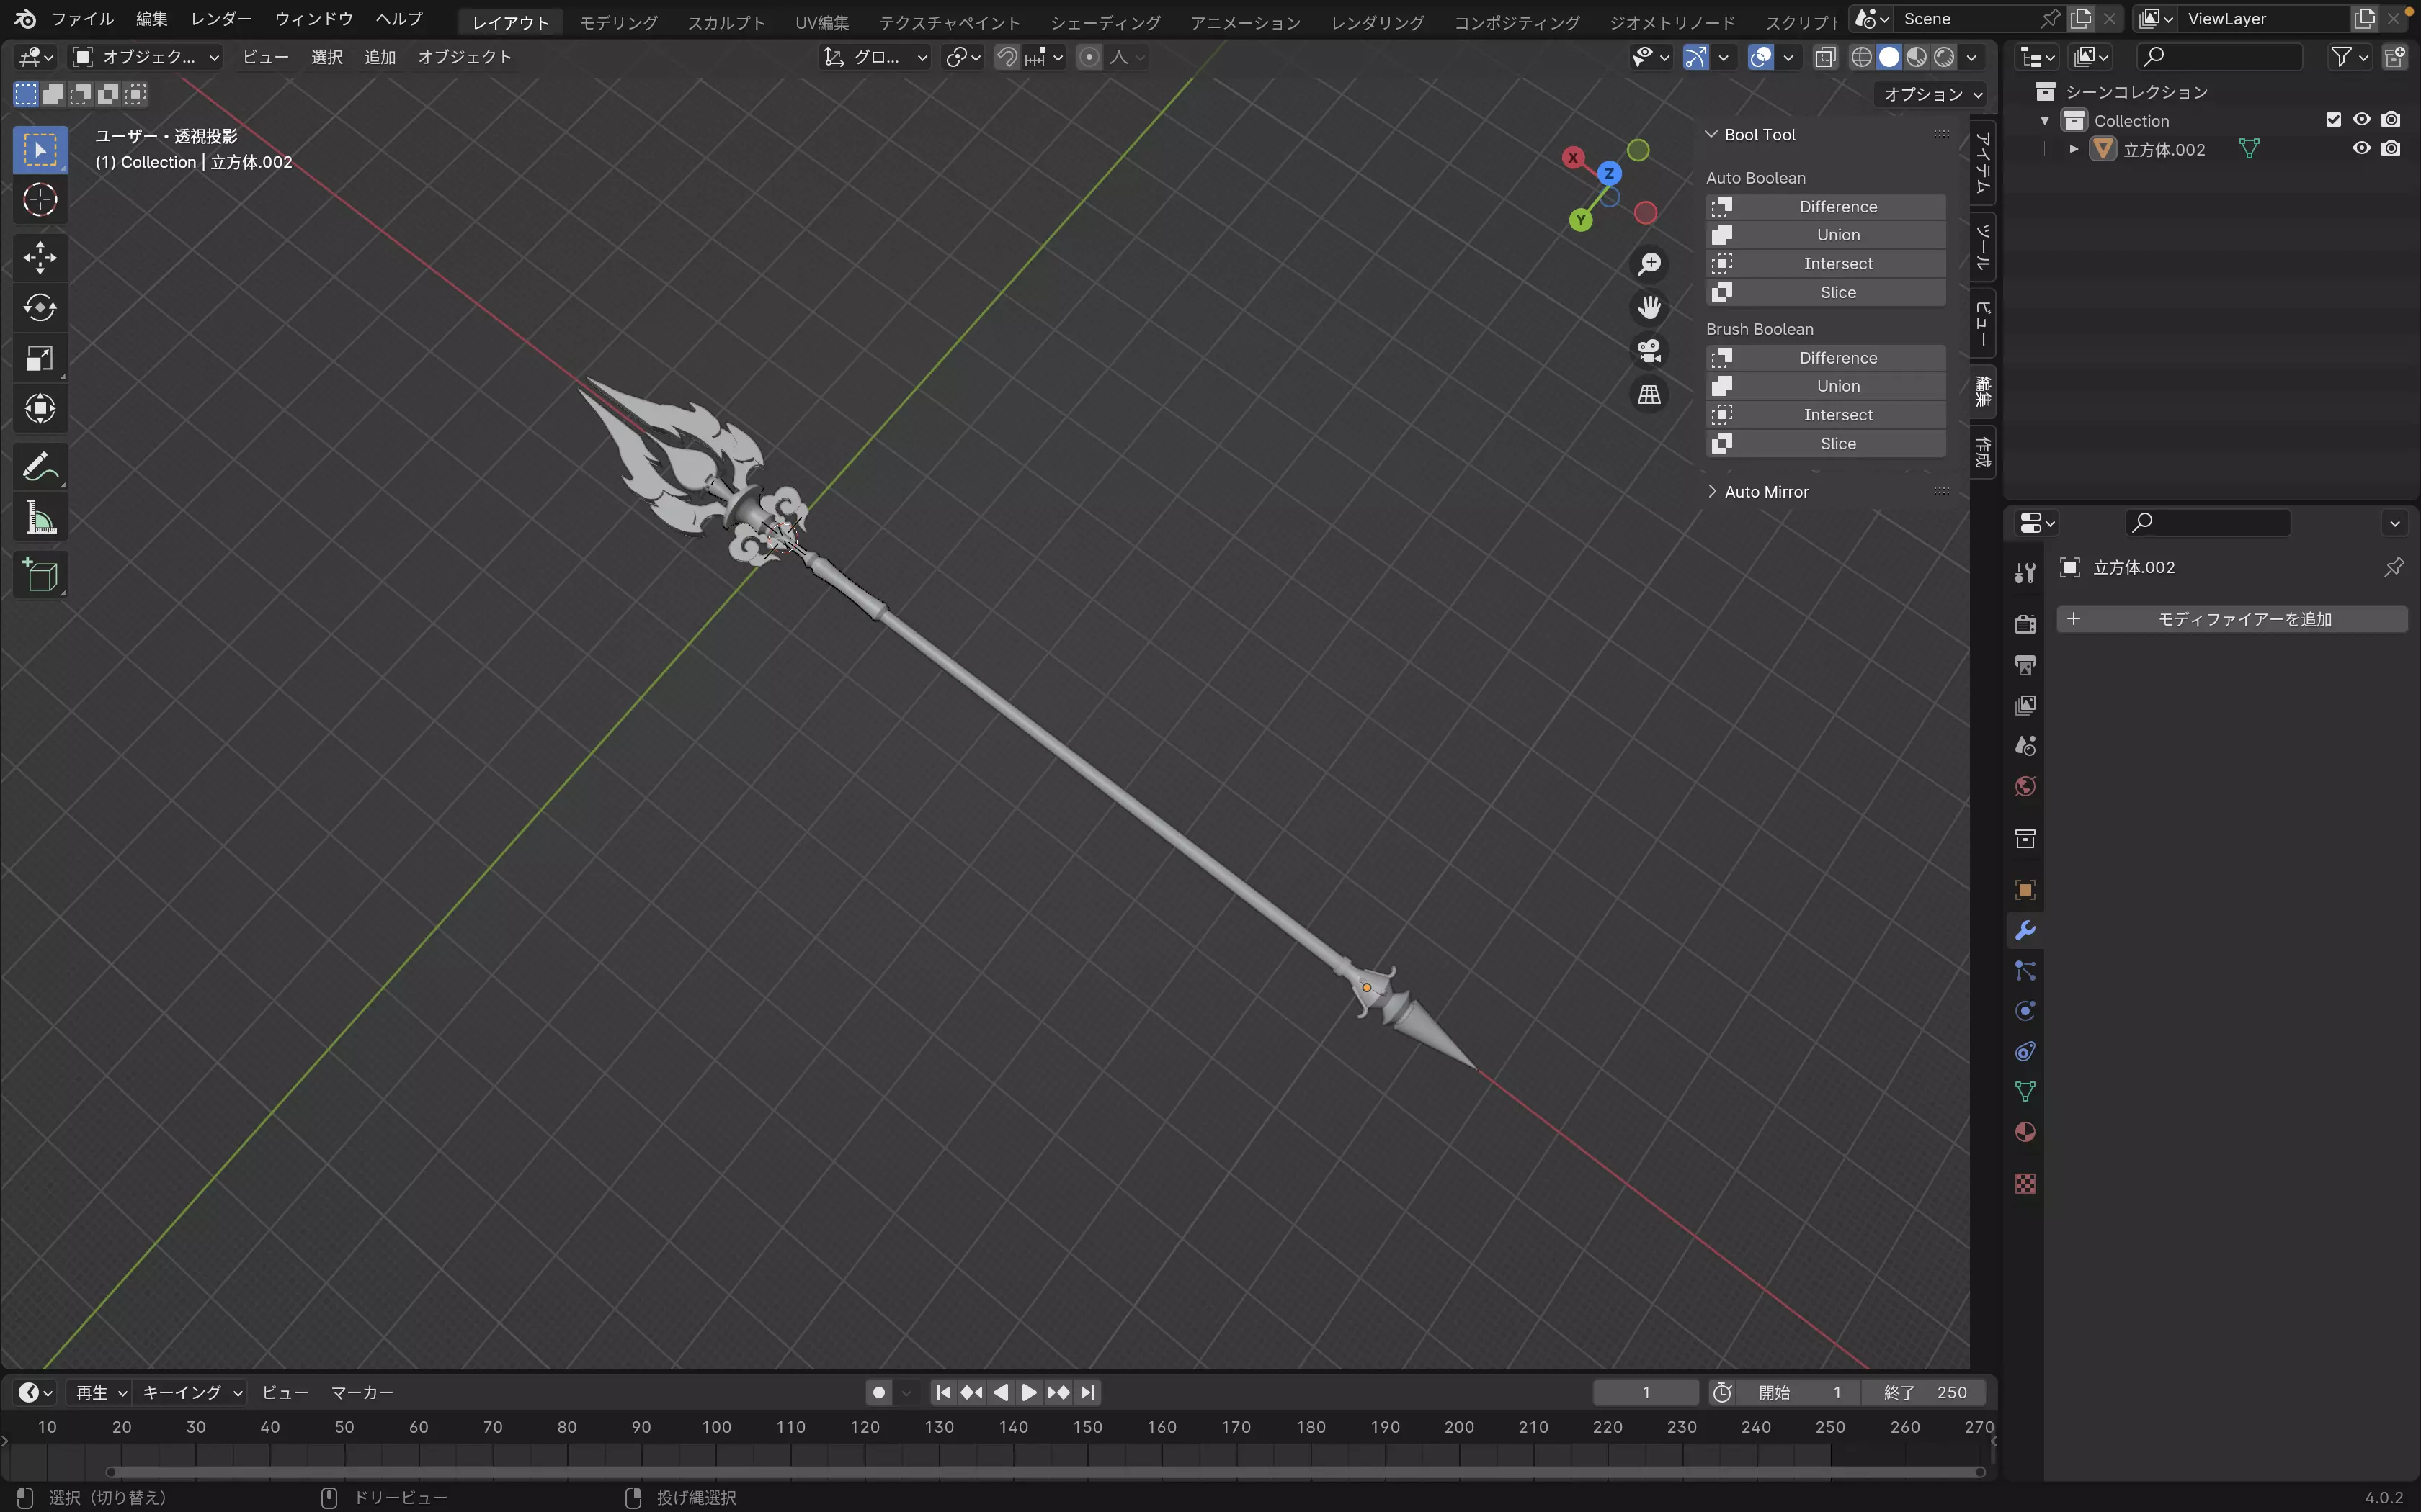
Task: Open the pivot point dropdown
Action: tap(963, 57)
